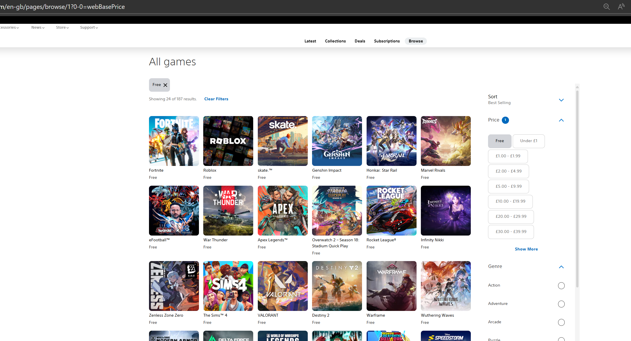631x341 pixels.
Task: Select the Action genre radio button
Action: [x=561, y=286]
